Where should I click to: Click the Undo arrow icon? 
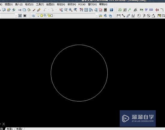(45, 10)
